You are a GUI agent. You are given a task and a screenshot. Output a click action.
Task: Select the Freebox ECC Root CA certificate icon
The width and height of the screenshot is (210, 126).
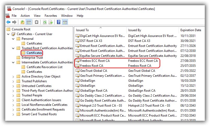[78, 61]
